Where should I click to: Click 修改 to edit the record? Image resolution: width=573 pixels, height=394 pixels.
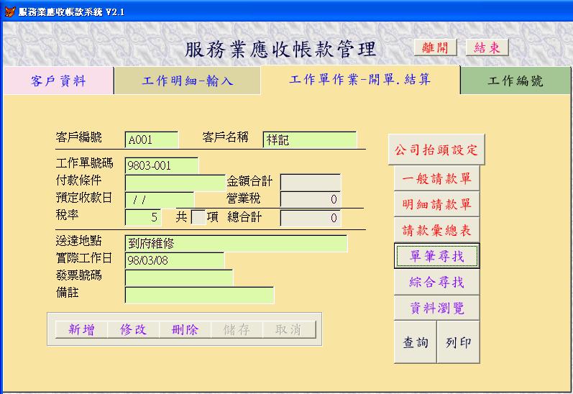pyautogui.click(x=134, y=329)
